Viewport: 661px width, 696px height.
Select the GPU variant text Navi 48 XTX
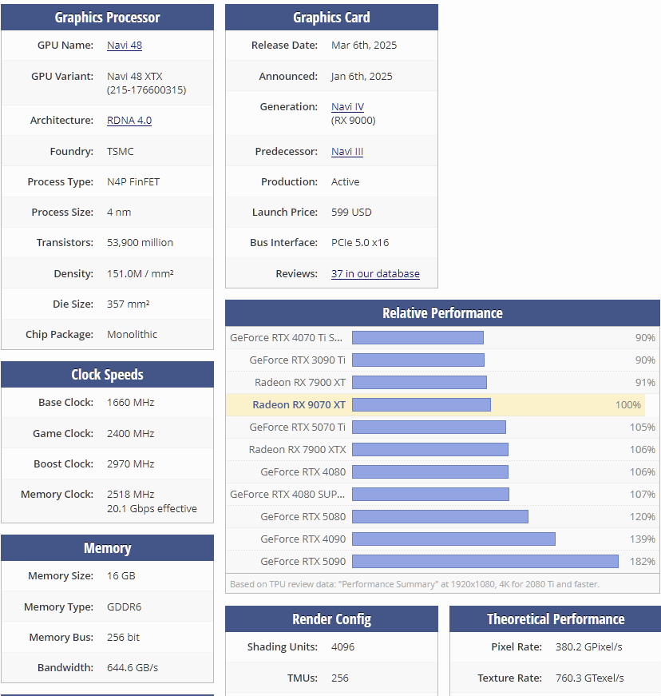click(x=135, y=77)
